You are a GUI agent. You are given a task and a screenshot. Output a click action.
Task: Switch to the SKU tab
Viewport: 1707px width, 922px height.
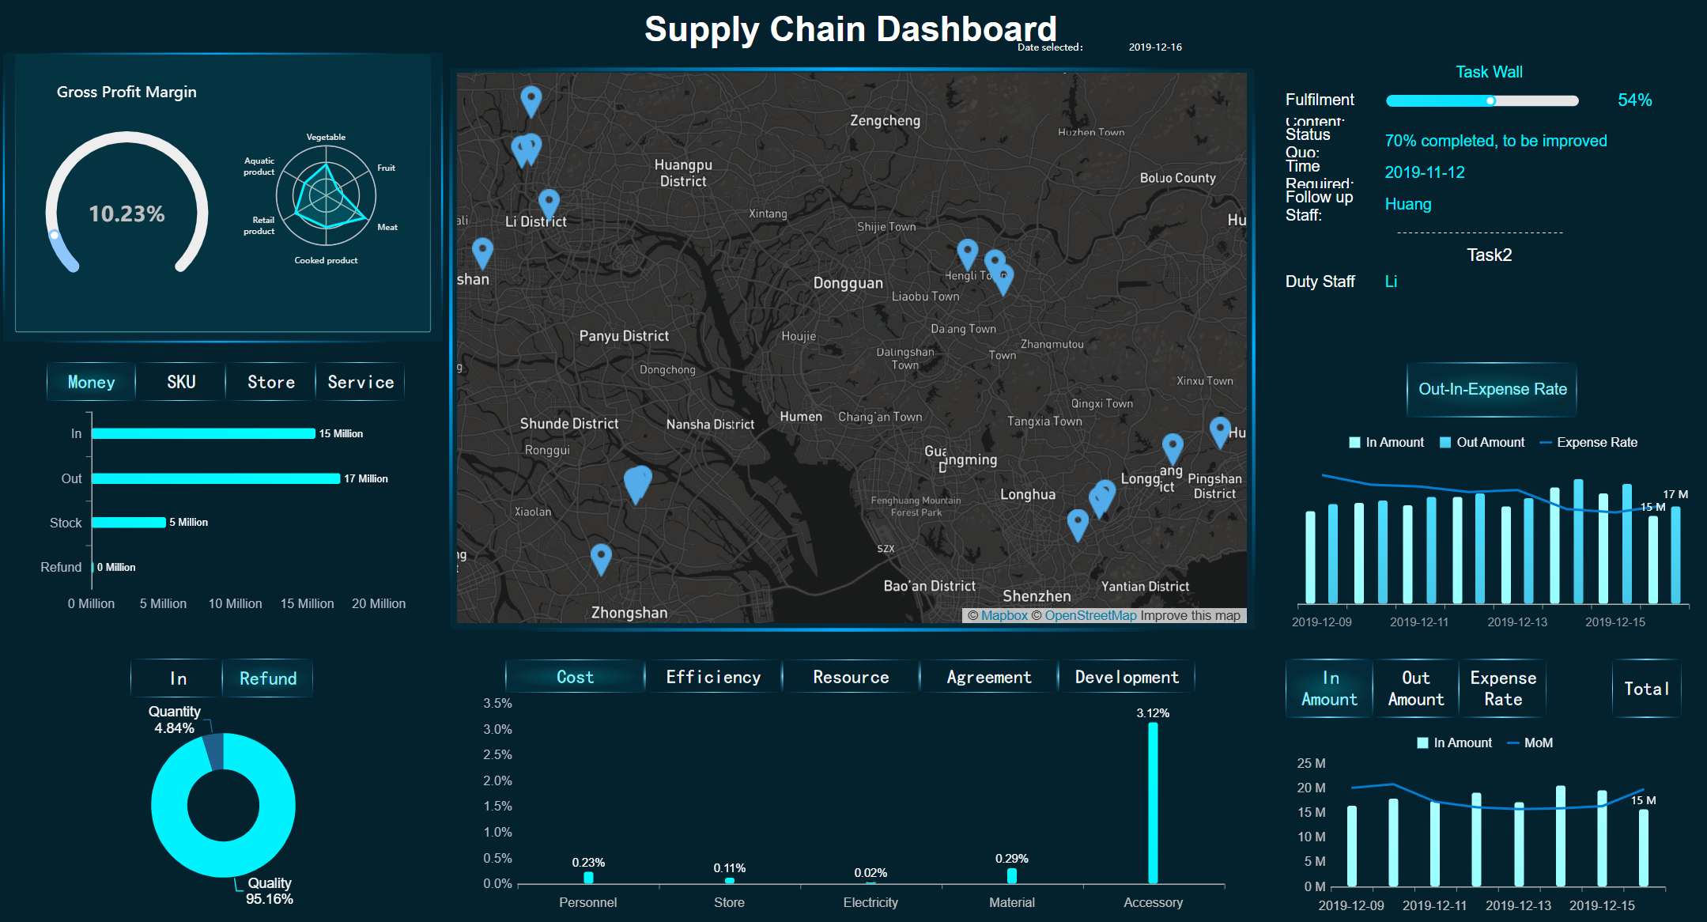(181, 383)
